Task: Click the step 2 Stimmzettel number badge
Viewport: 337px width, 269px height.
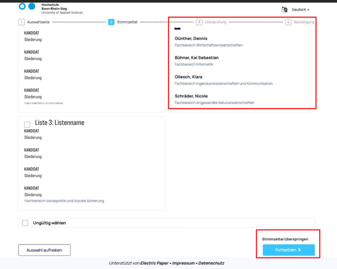Action: (x=111, y=22)
